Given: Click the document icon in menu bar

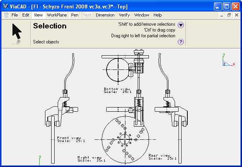Looking at the screenshot, I should (x=6, y=15).
